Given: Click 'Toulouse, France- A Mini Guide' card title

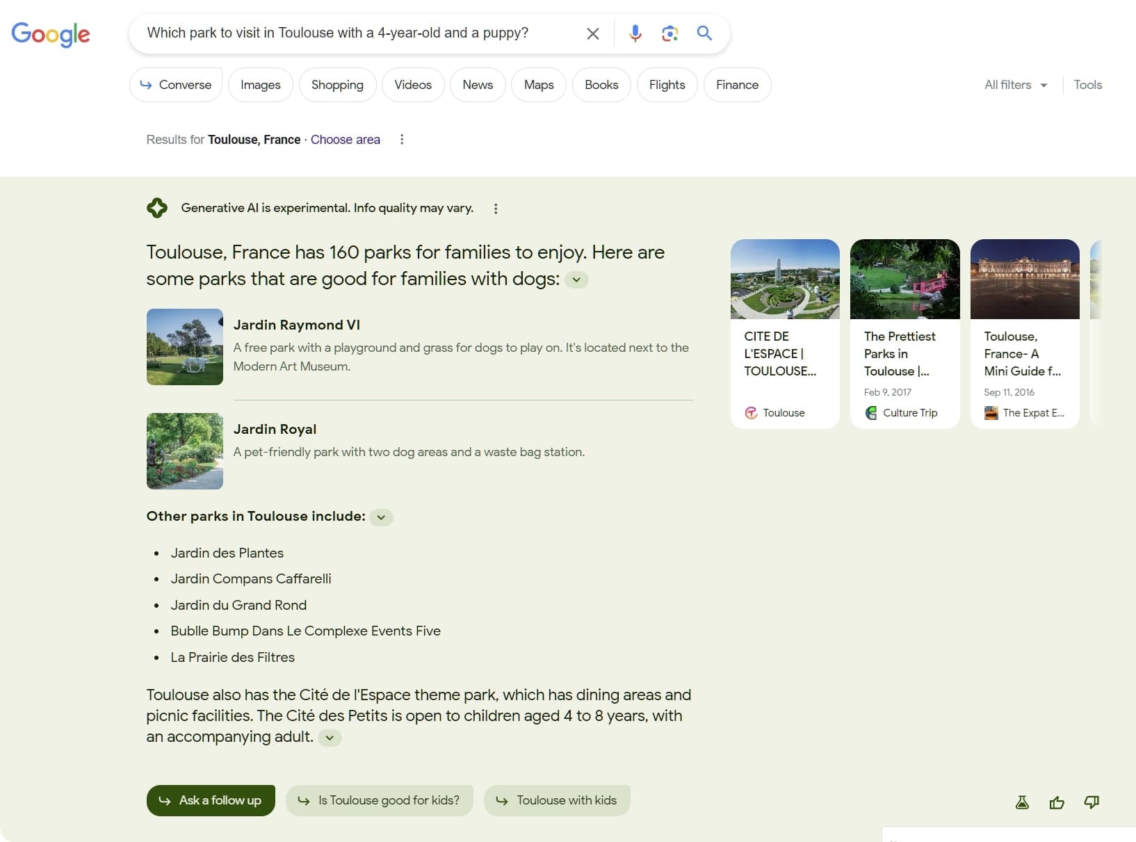Looking at the screenshot, I should (1023, 354).
